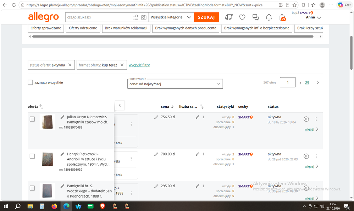The height and width of the screenshot is (211, 354).
Task: Pause the offer active until 28 paź 2026
Action: [306, 156]
